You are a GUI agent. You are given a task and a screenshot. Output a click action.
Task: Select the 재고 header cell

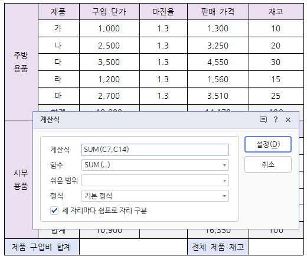tap(276, 12)
